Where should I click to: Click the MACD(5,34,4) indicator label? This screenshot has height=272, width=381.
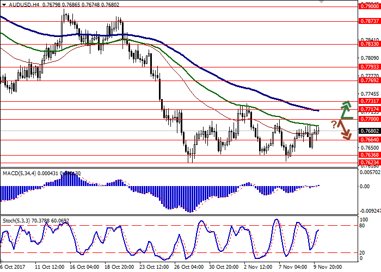(21, 173)
